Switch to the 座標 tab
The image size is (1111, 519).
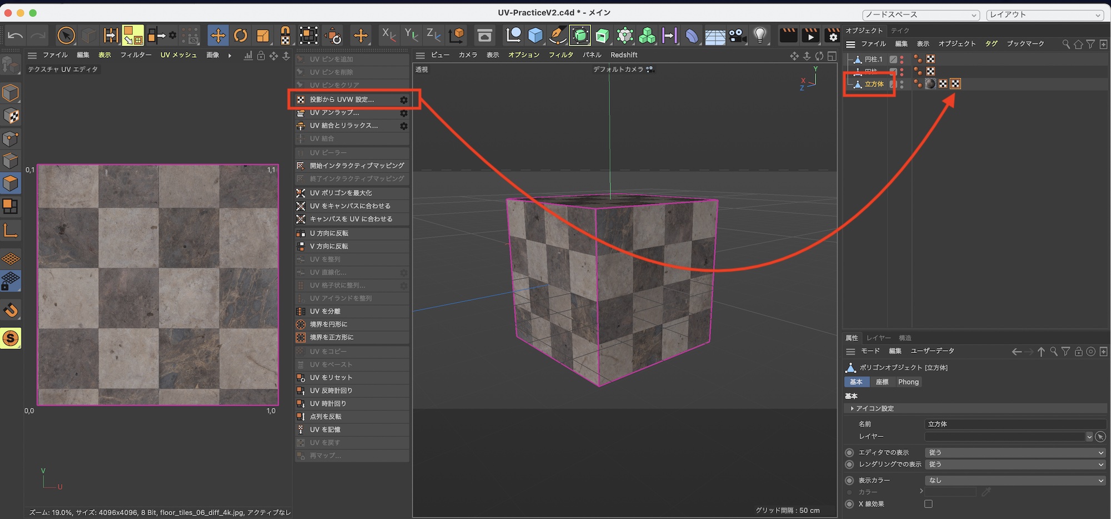[x=882, y=382]
